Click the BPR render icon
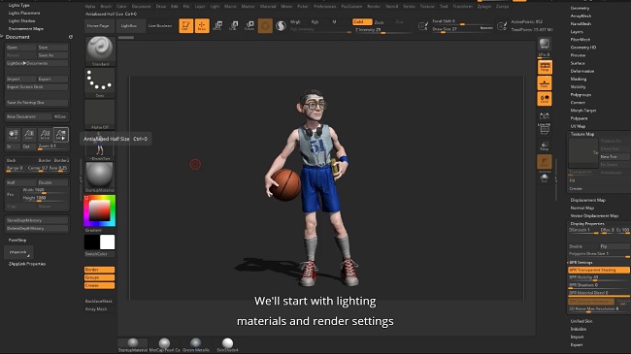Viewport: 631px width, 354px height. [x=545, y=44]
